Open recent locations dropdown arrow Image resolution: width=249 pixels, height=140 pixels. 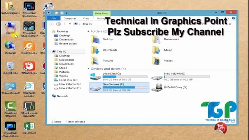click(x=64, y=24)
